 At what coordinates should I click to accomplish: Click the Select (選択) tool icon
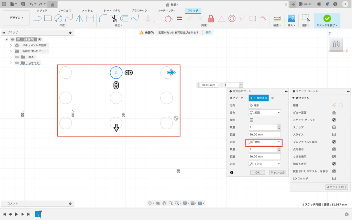point(306,19)
